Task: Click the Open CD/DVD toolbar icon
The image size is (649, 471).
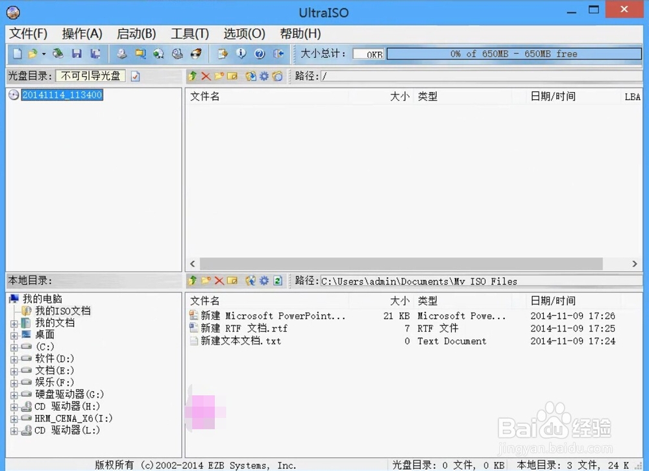Action: coord(58,54)
